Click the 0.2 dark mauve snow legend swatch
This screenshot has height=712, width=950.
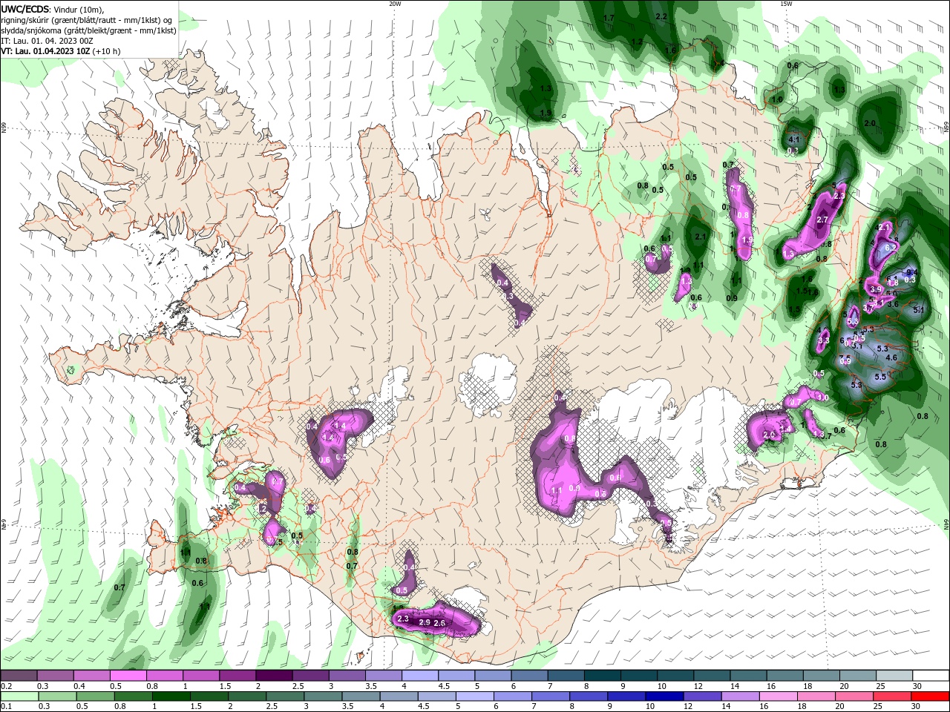tap(19, 676)
